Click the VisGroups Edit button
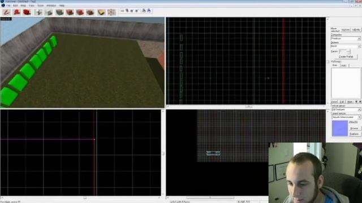The image size is (362, 203). click(342, 101)
